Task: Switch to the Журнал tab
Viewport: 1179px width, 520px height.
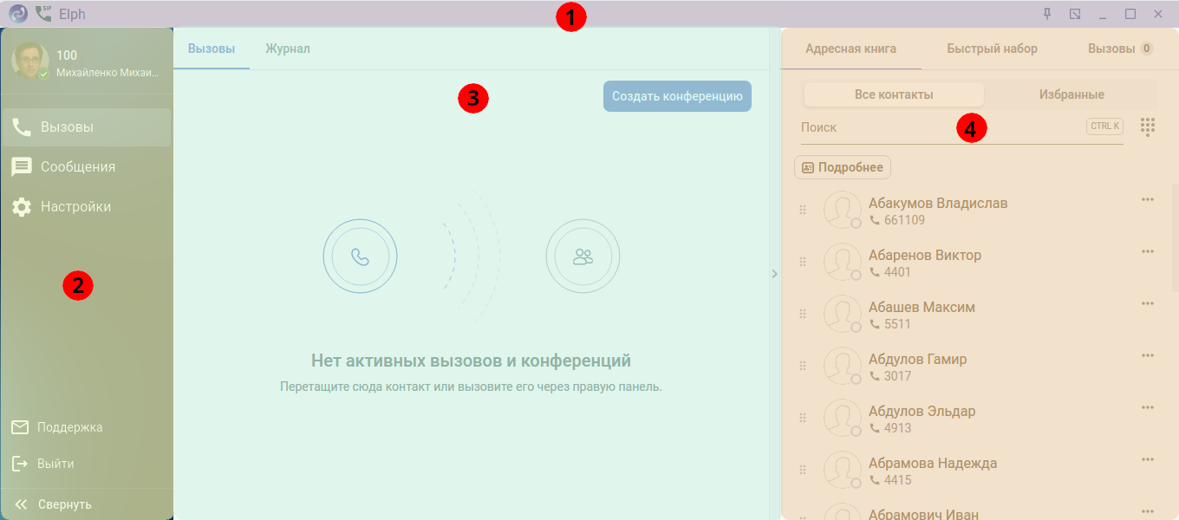Action: pos(288,49)
